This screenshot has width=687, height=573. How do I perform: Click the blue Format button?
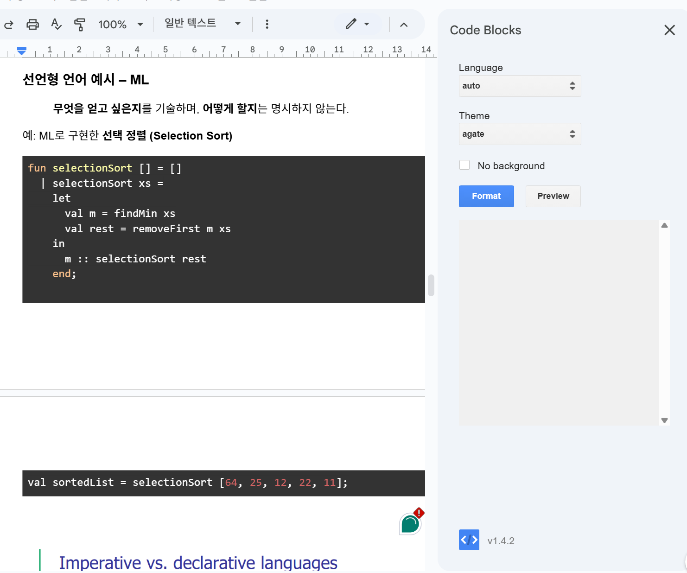[x=486, y=196]
